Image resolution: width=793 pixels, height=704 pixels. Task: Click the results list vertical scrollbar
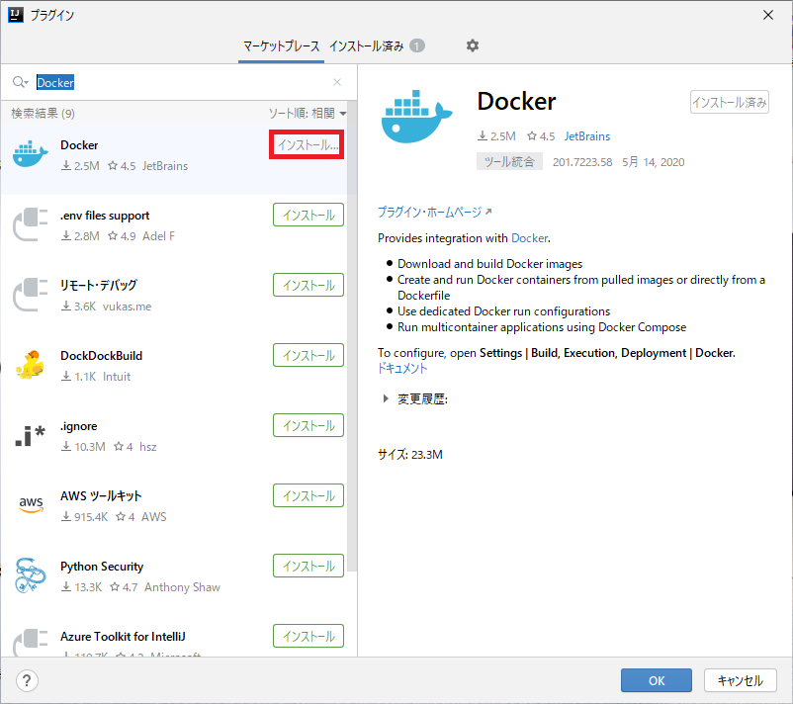click(x=352, y=334)
